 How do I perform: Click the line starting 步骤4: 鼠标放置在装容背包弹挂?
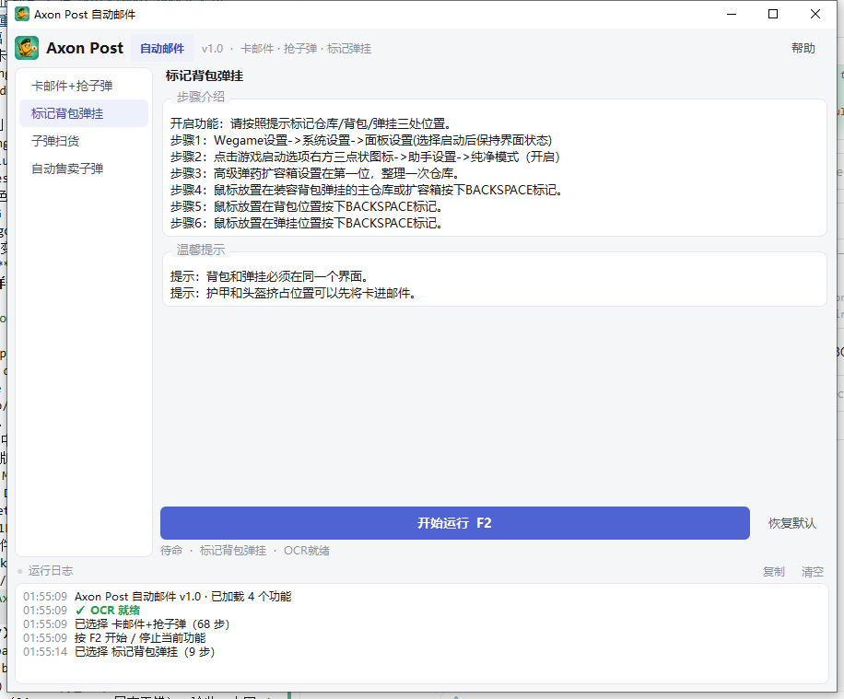click(367, 190)
